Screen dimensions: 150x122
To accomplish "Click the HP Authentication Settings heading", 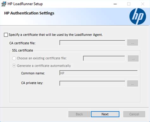I will coord(29,13).
